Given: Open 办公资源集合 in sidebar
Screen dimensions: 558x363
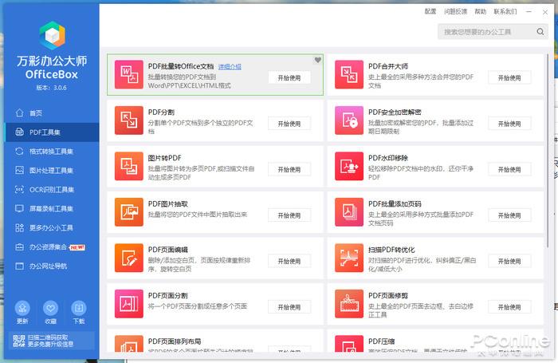Looking at the screenshot, I should click(52, 247).
